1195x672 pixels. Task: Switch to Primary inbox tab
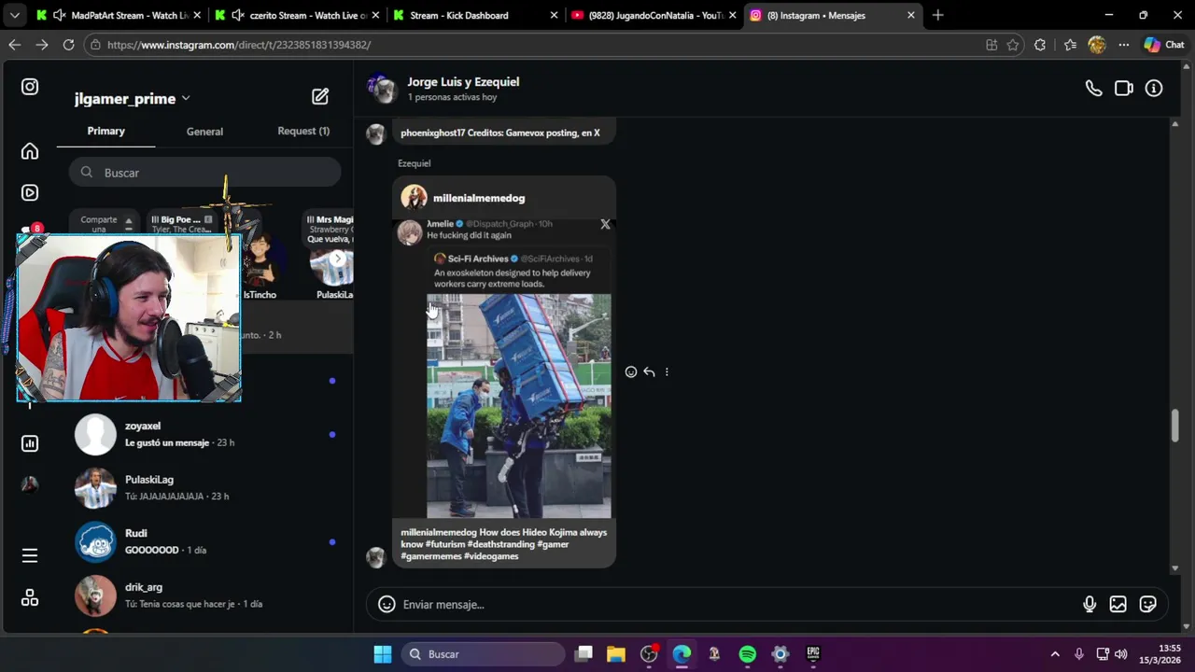[x=106, y=131]
